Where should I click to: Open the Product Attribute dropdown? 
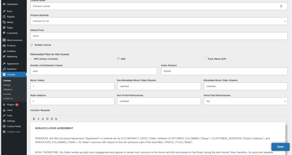[x=159, y=21]
